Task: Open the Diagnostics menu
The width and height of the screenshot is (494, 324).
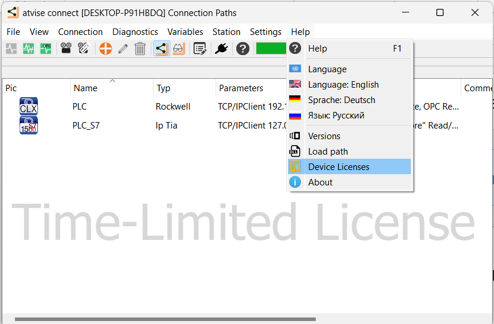Action: [135, 32]
